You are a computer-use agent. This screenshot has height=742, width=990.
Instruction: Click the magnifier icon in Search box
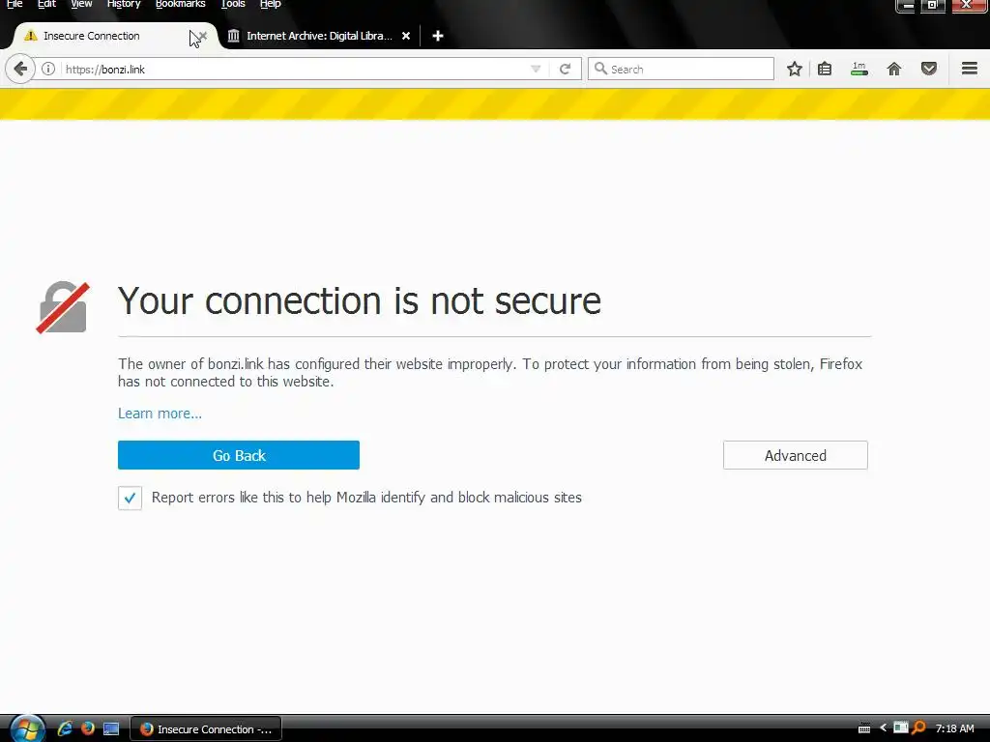point(600,69)
